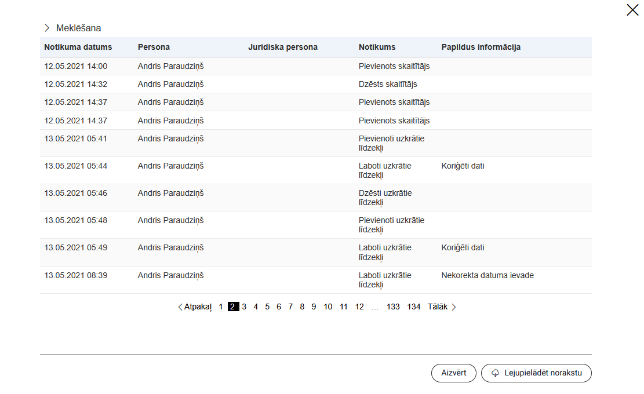Jump to page 3 of results

(x=244, y=307)
